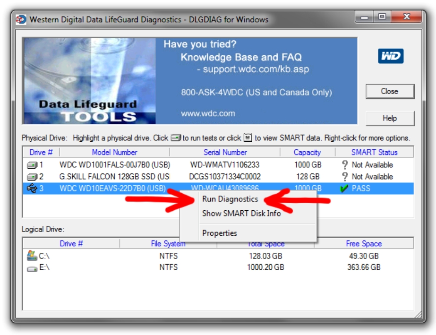
Task: Click serial number DCGS10371334C0002
Action: point(225,176)
